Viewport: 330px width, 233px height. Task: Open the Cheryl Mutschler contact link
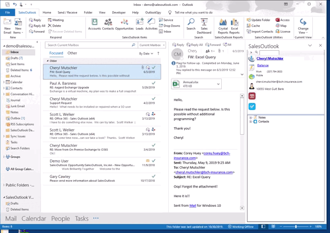tap(269, 59)
